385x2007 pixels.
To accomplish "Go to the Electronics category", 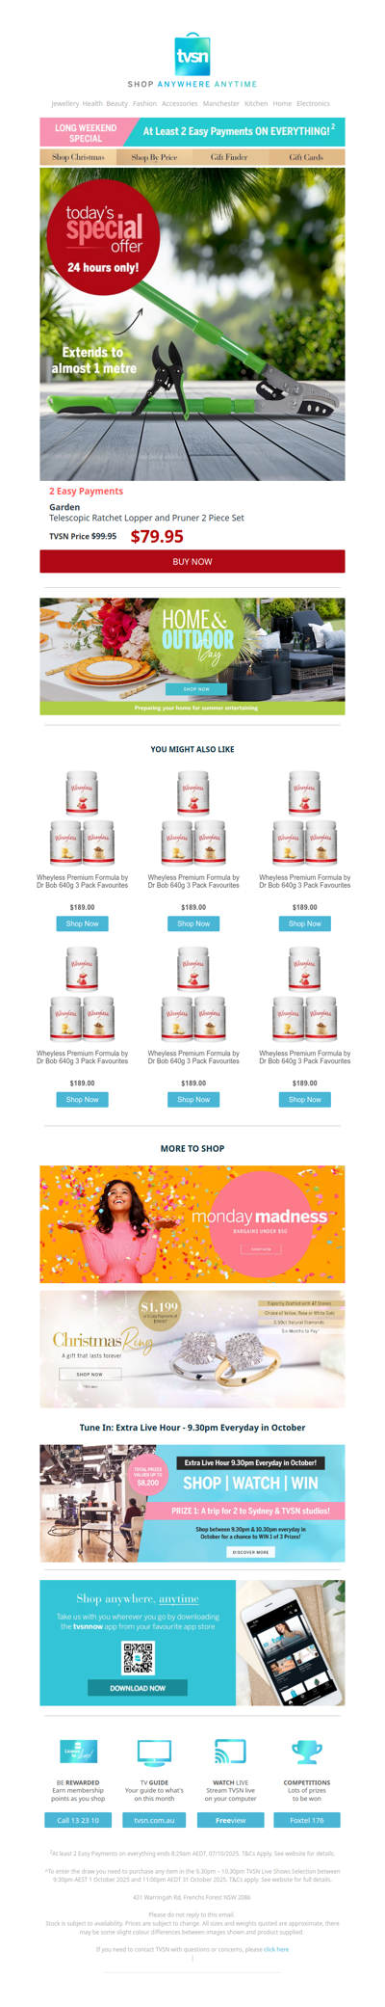I will [x=313, y=103].
